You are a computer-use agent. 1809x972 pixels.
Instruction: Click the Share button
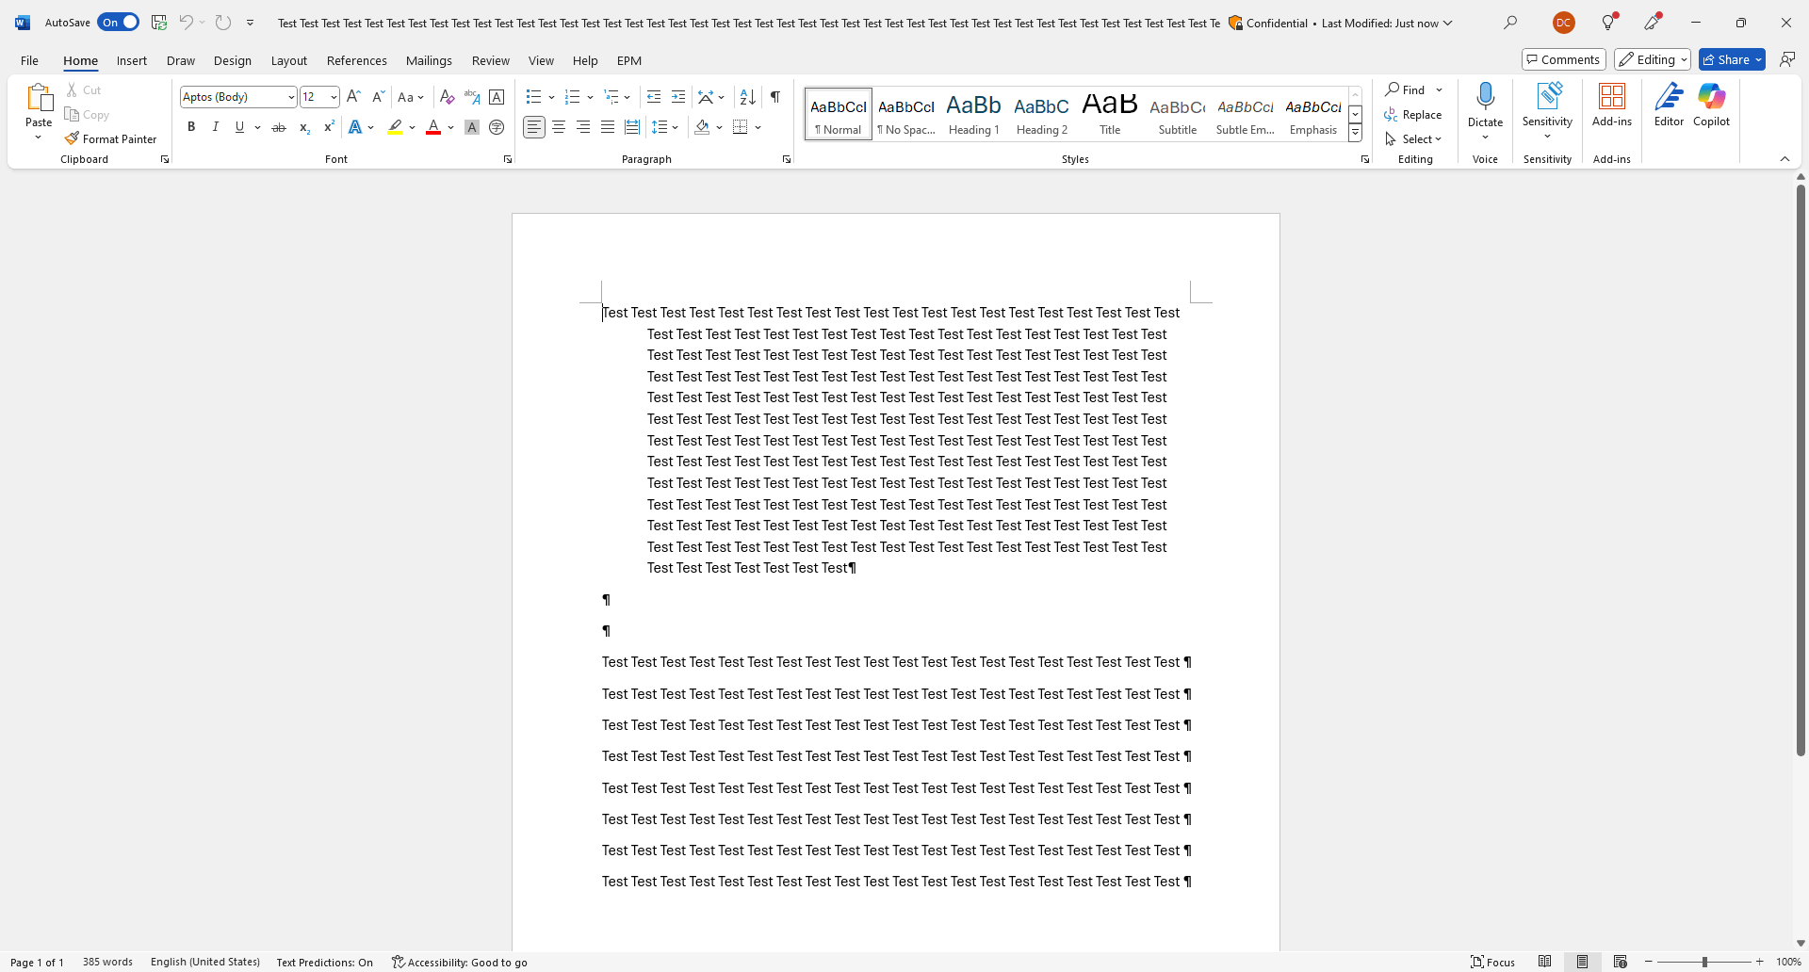(x=1732, y=59)
